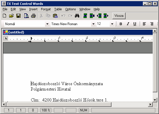159x114 pixels.
Task: Expand the Normál style dropdown
Action: click(47, 24)
